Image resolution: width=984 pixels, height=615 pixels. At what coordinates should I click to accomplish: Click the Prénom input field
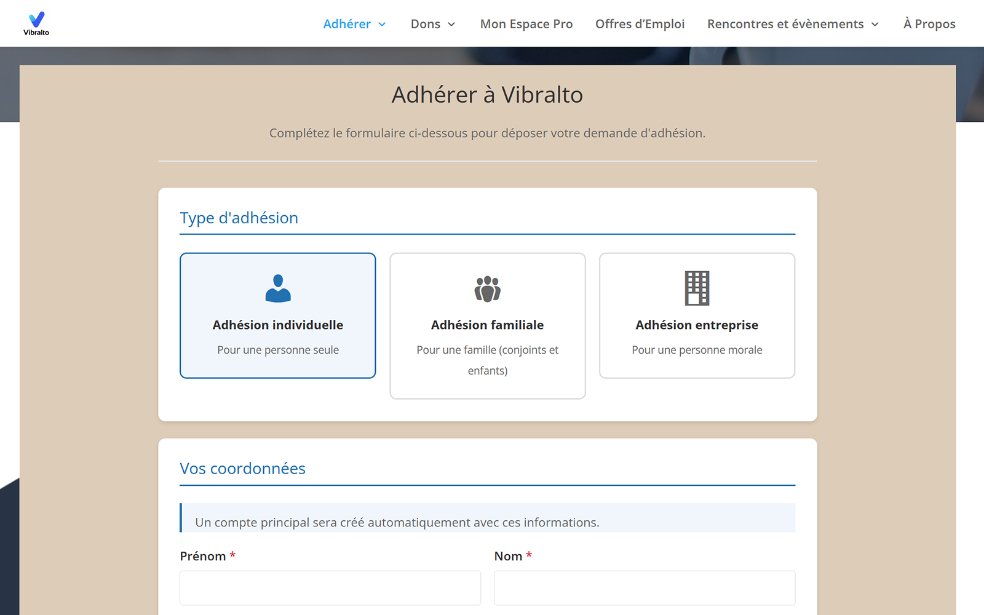330,588
